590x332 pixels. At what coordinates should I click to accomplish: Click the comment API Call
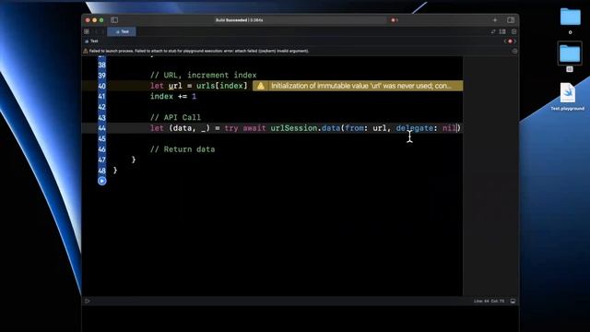(x=175, y=117)
